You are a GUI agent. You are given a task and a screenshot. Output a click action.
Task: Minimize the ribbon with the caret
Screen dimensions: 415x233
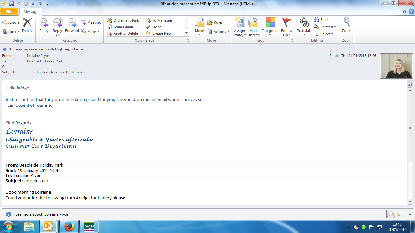[404, 12]
